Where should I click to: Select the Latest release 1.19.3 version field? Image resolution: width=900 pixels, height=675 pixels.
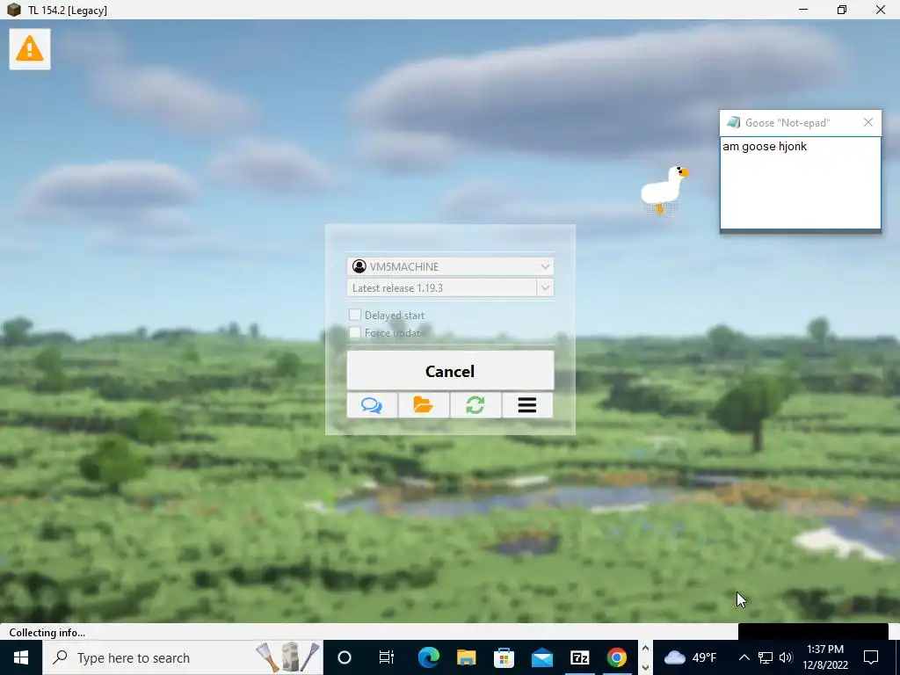(x=442, y=287)
